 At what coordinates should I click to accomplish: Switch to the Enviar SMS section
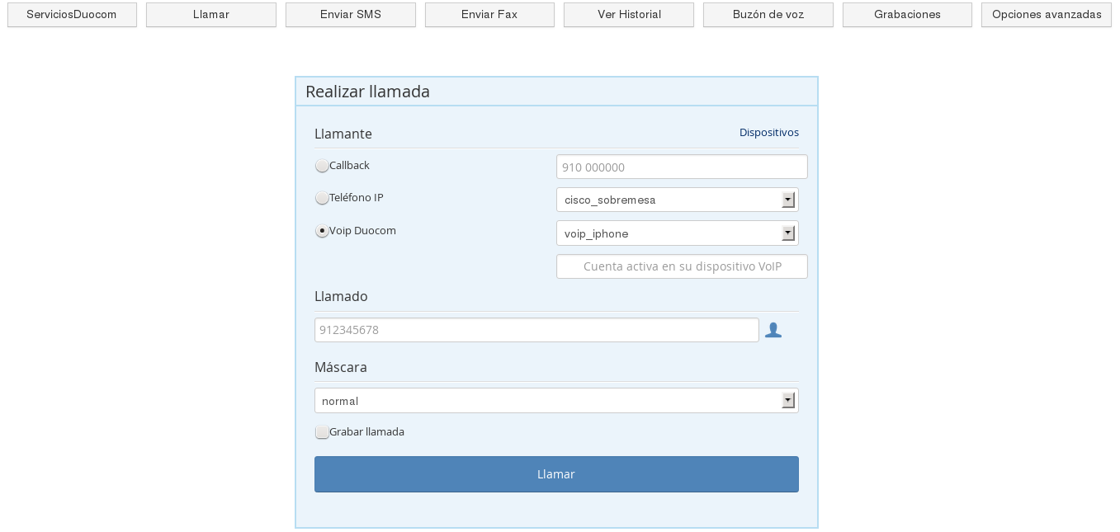(350, 14)
